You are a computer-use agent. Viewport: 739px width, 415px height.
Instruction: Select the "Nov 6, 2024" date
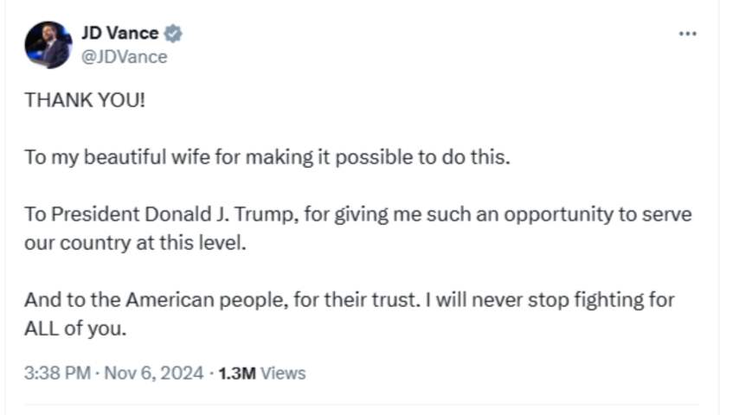[x=155, y=373]
